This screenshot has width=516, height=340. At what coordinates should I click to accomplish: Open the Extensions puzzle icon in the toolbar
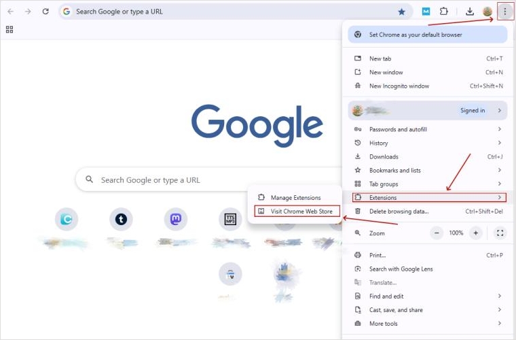(443, 12)
